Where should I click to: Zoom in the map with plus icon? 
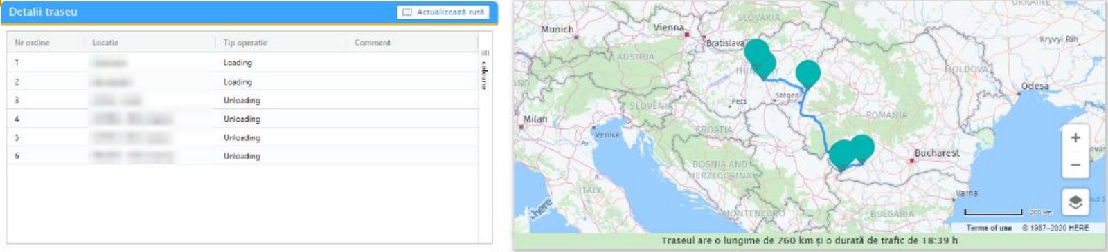tap(1075, 138)
